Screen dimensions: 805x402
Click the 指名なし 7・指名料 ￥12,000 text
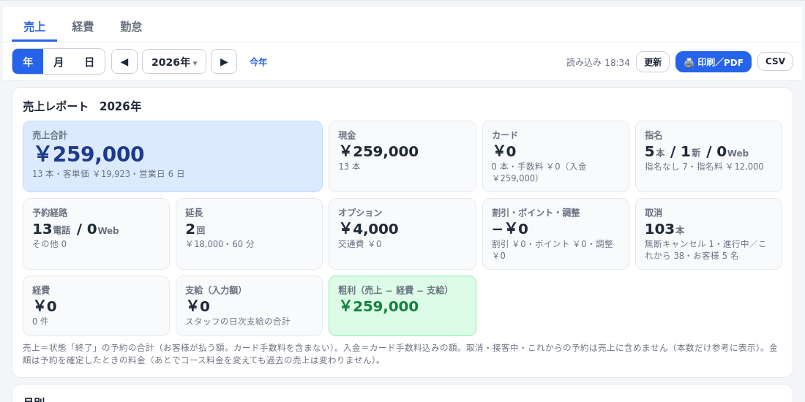pos(704,167)
